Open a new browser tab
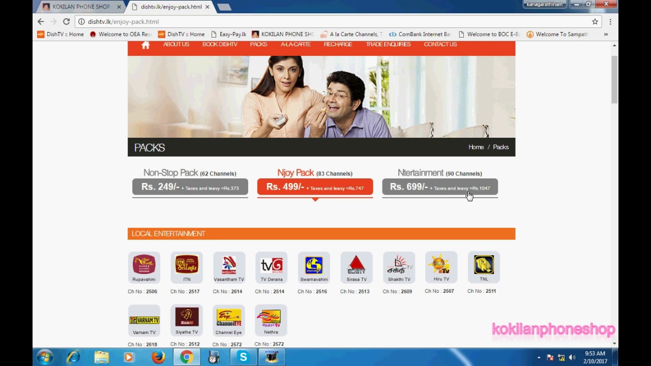 (x=224, y=7)
